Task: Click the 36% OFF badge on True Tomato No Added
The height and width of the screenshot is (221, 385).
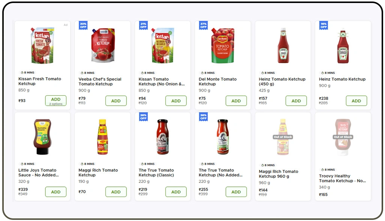Action: (x=203, y=117)
